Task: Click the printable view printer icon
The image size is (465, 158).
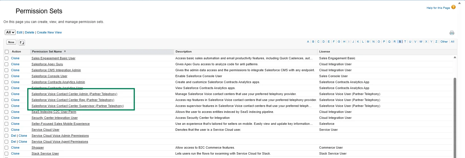Action: (452, 33)
